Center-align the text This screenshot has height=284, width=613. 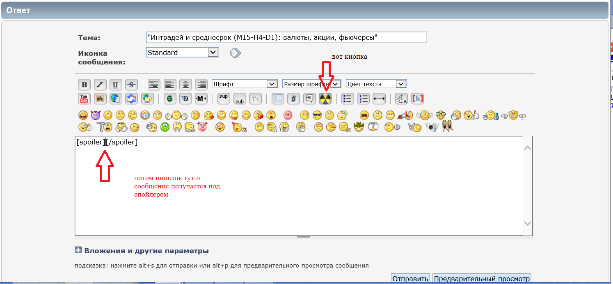tap(185, 85)
